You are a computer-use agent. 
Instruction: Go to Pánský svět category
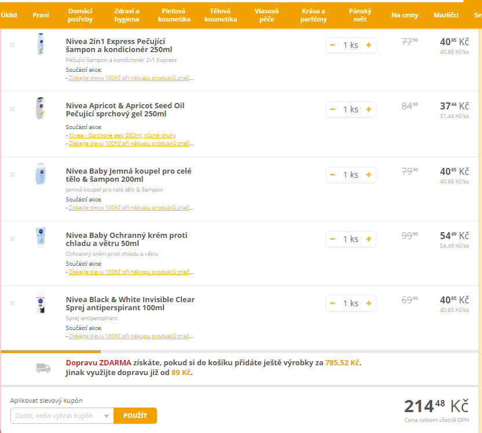point(360,15)
